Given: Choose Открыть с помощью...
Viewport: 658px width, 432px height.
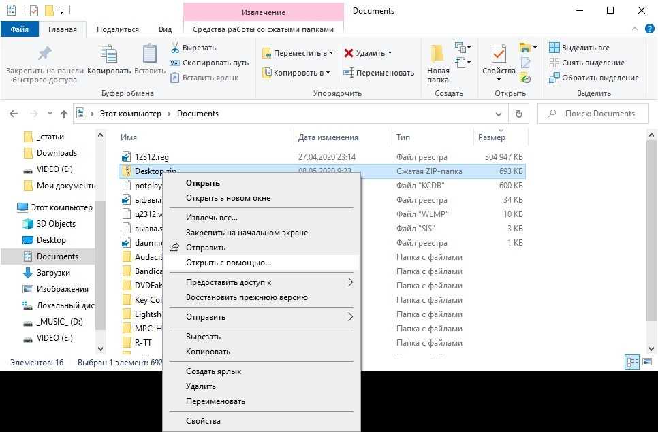Looking at the screenshot, I should click(261, 263).
